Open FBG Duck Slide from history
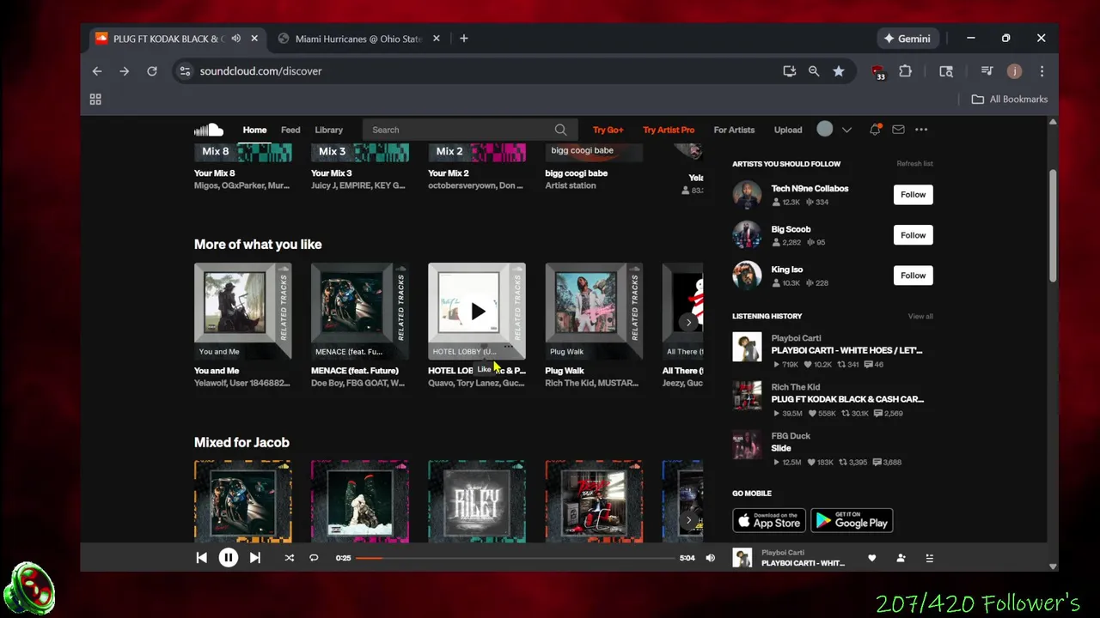This screenshot has height=618, width=1100. coord(781,448)
